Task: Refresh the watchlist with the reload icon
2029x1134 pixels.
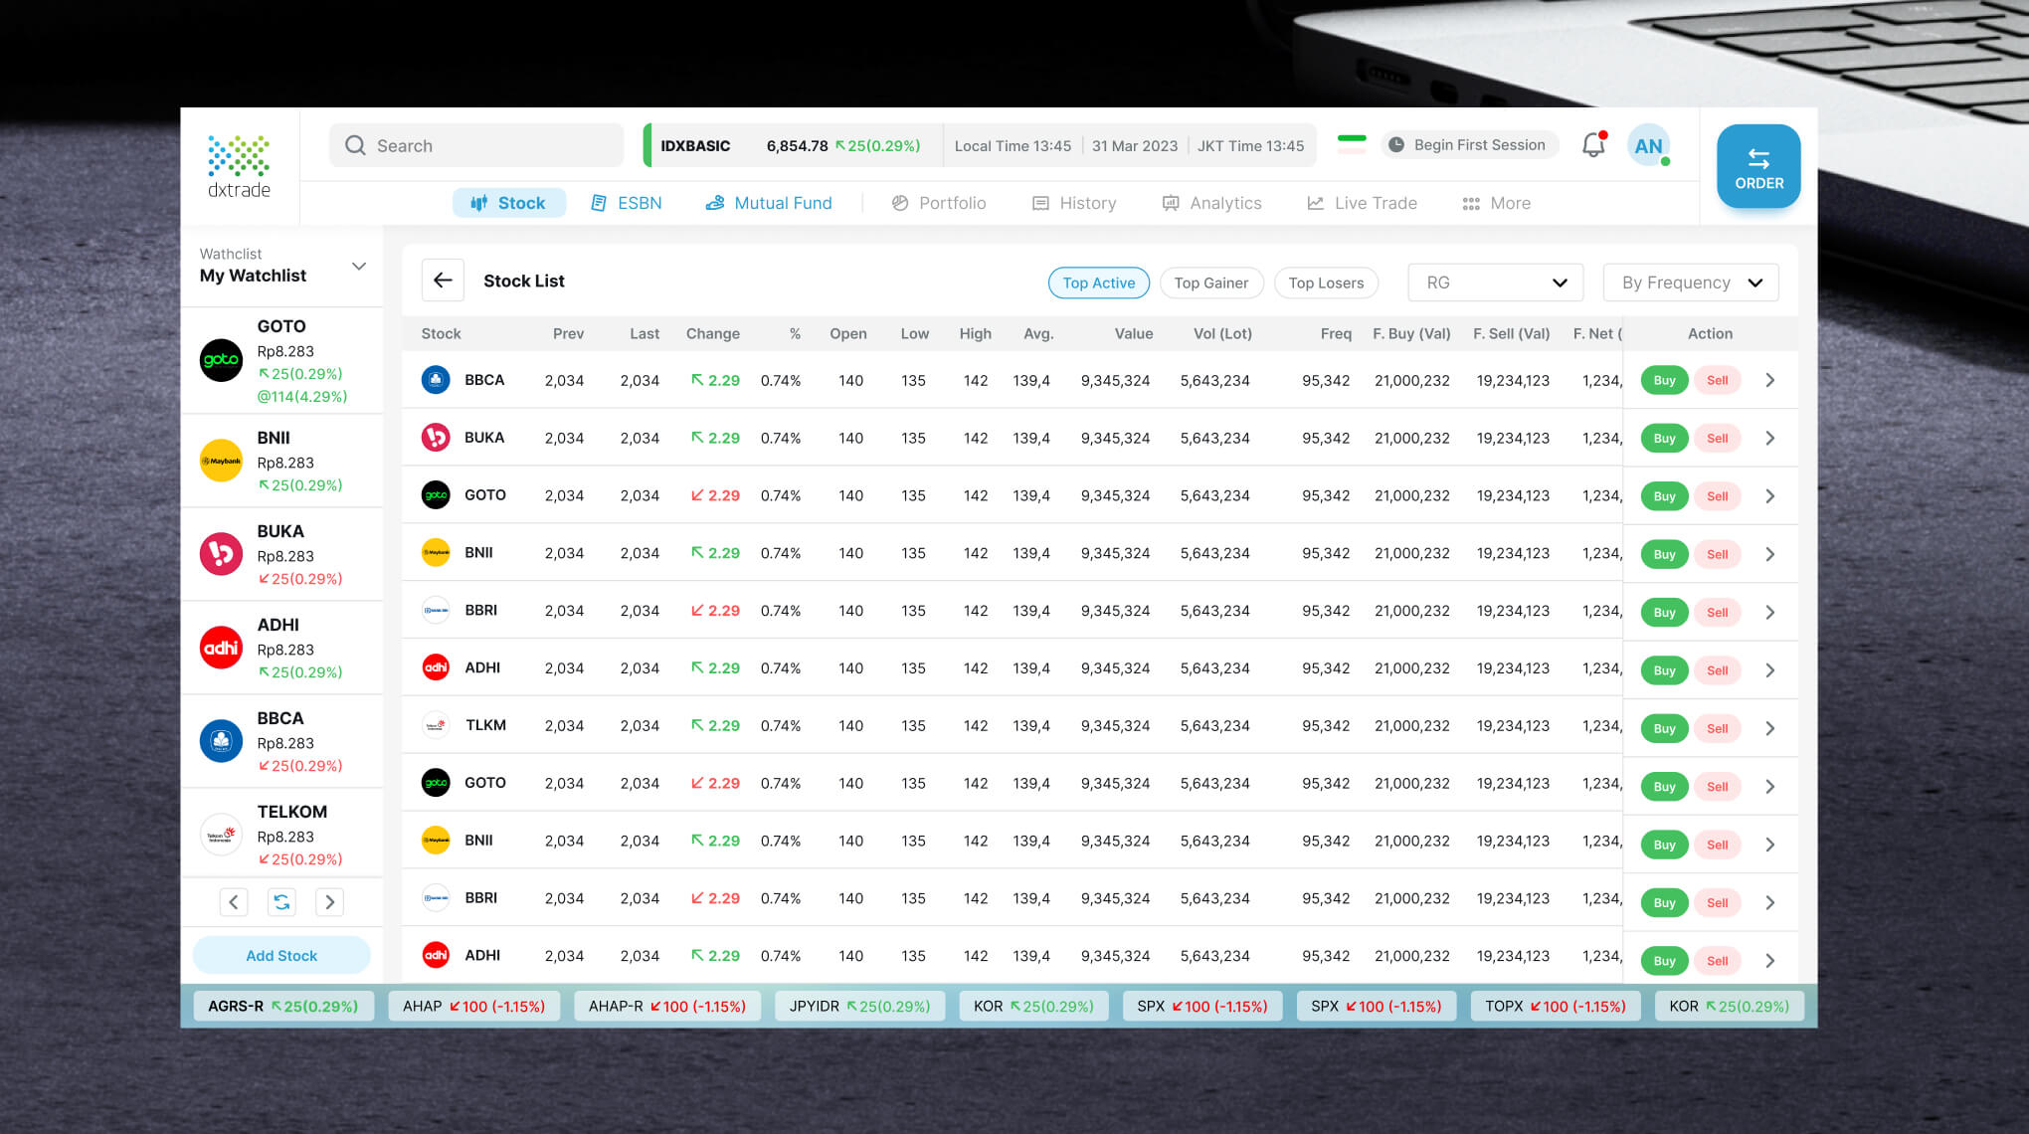Action: click(x=281, y=902)
